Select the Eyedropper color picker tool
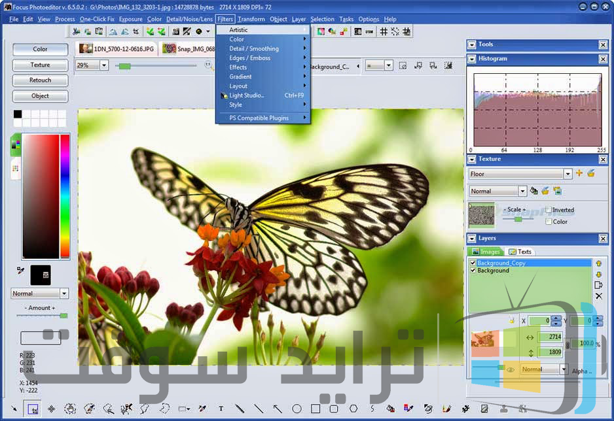 pos(202,409)
